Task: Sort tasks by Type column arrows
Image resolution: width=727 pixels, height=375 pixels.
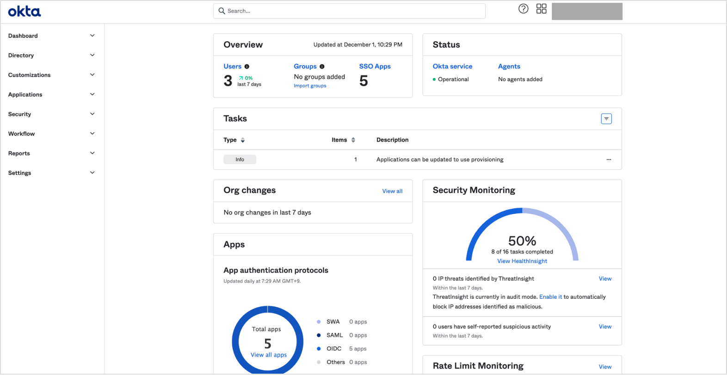Action: 242,140
